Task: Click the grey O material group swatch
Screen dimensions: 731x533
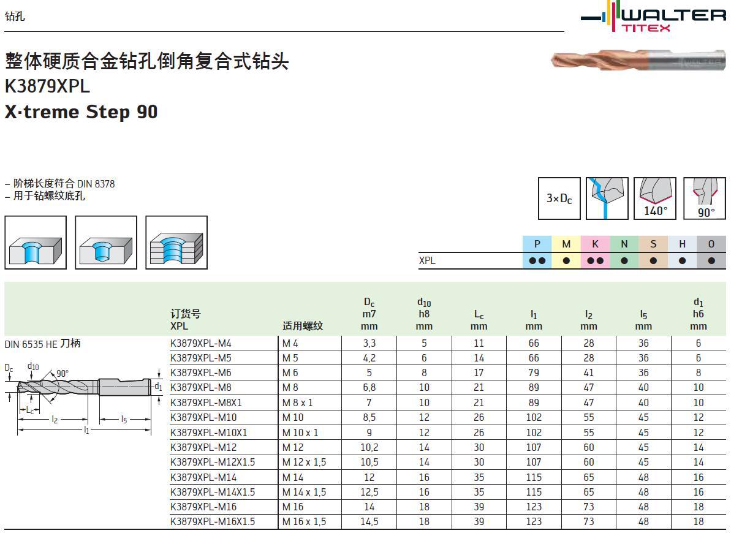Action: pyautogui.click(x=711, y=244)
